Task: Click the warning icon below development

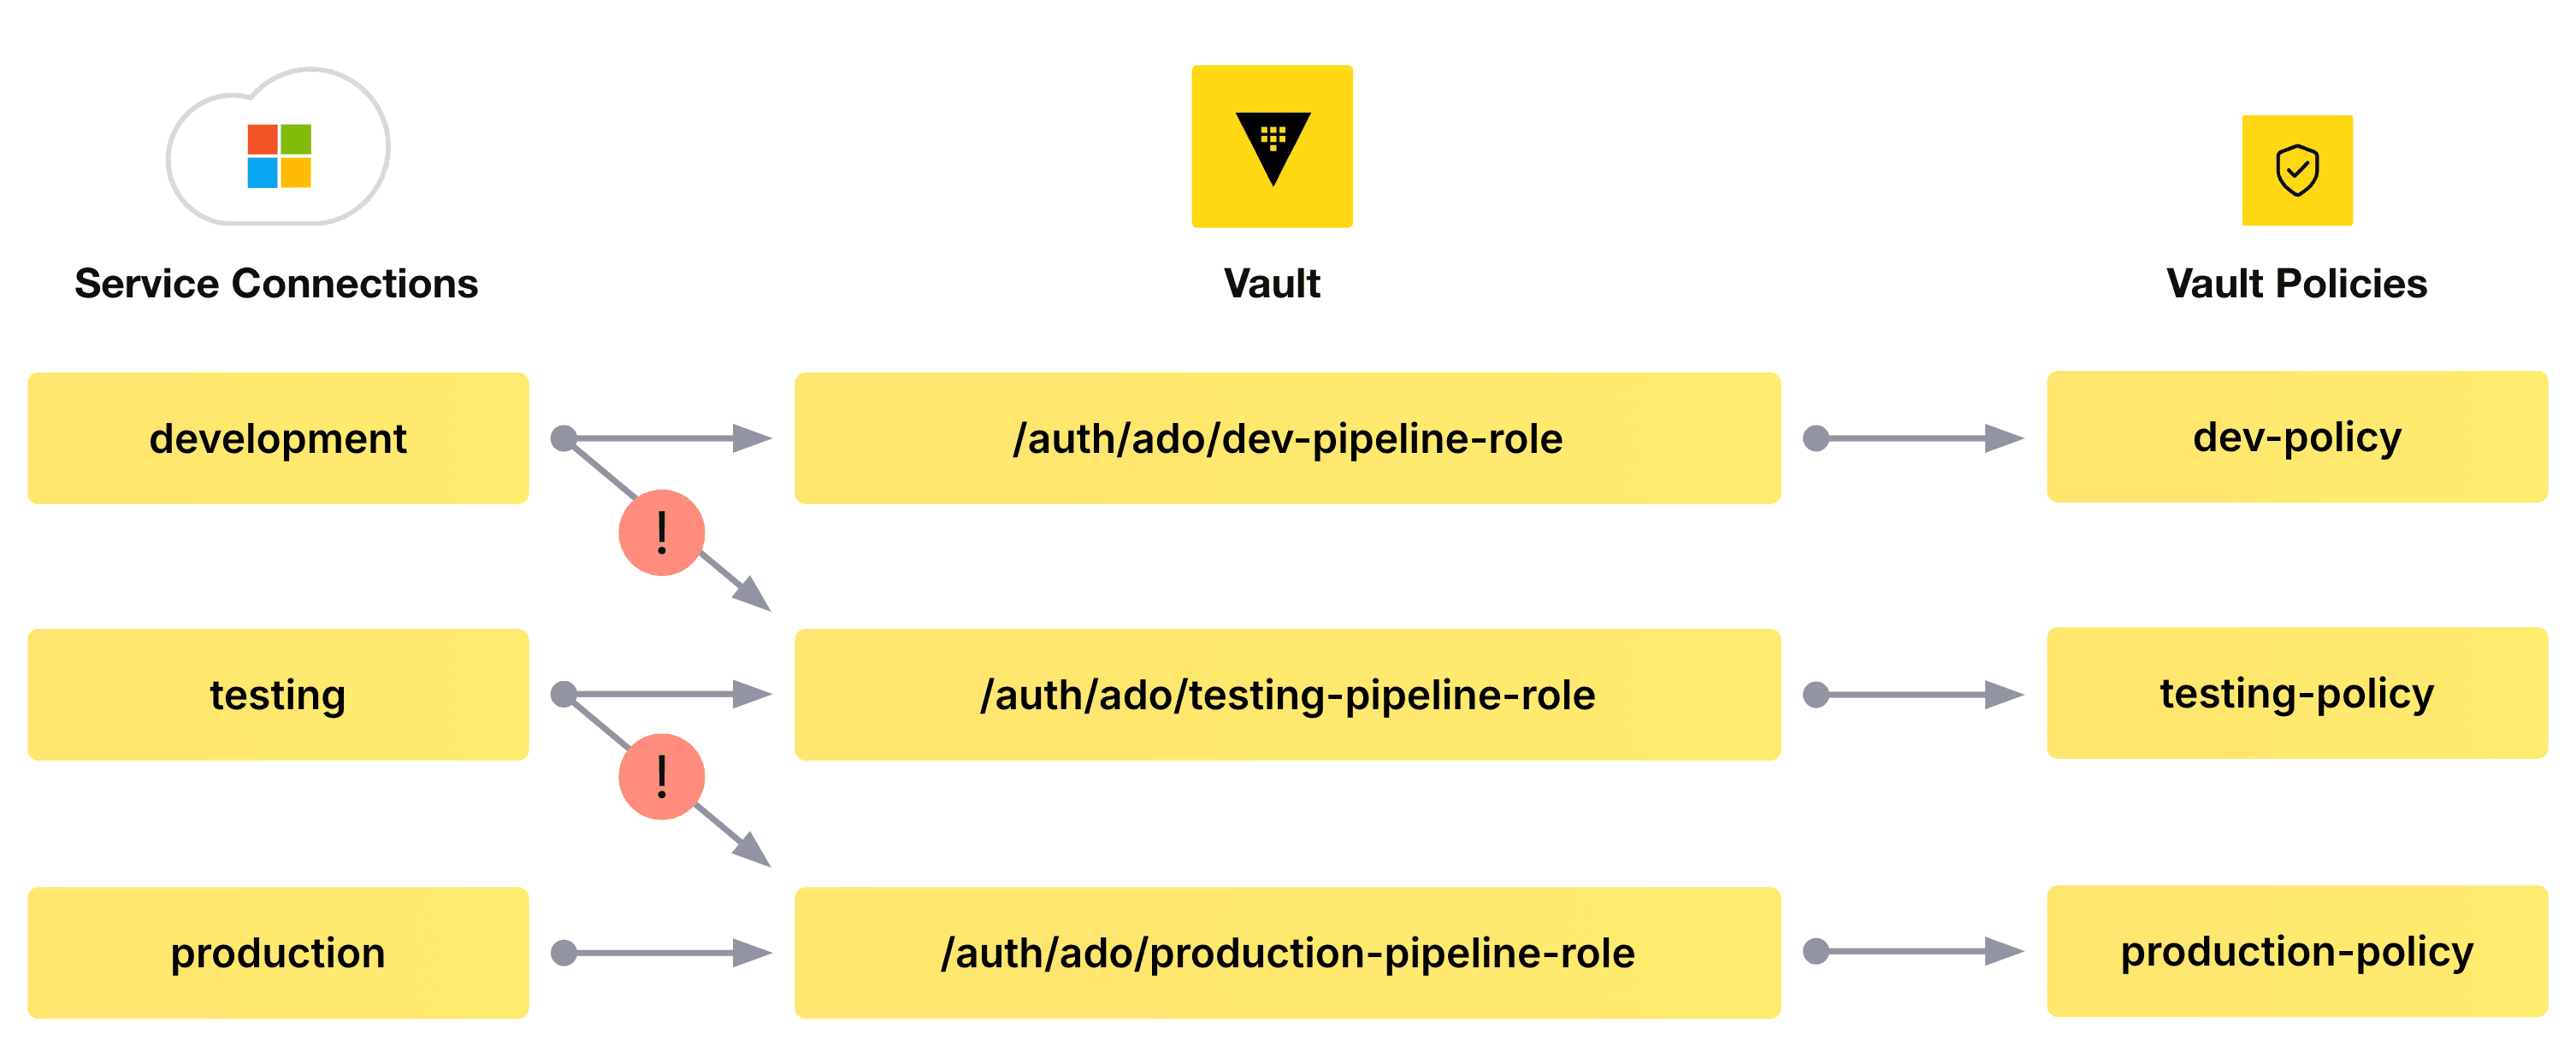Action: click(661, 532)
